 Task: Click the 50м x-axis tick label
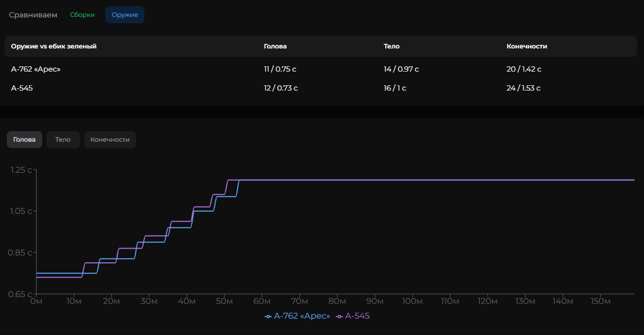[x=225, y=301]
